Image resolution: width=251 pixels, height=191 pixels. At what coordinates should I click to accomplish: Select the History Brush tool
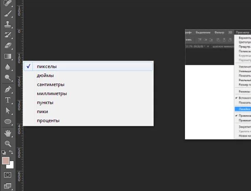click(7, 35)
